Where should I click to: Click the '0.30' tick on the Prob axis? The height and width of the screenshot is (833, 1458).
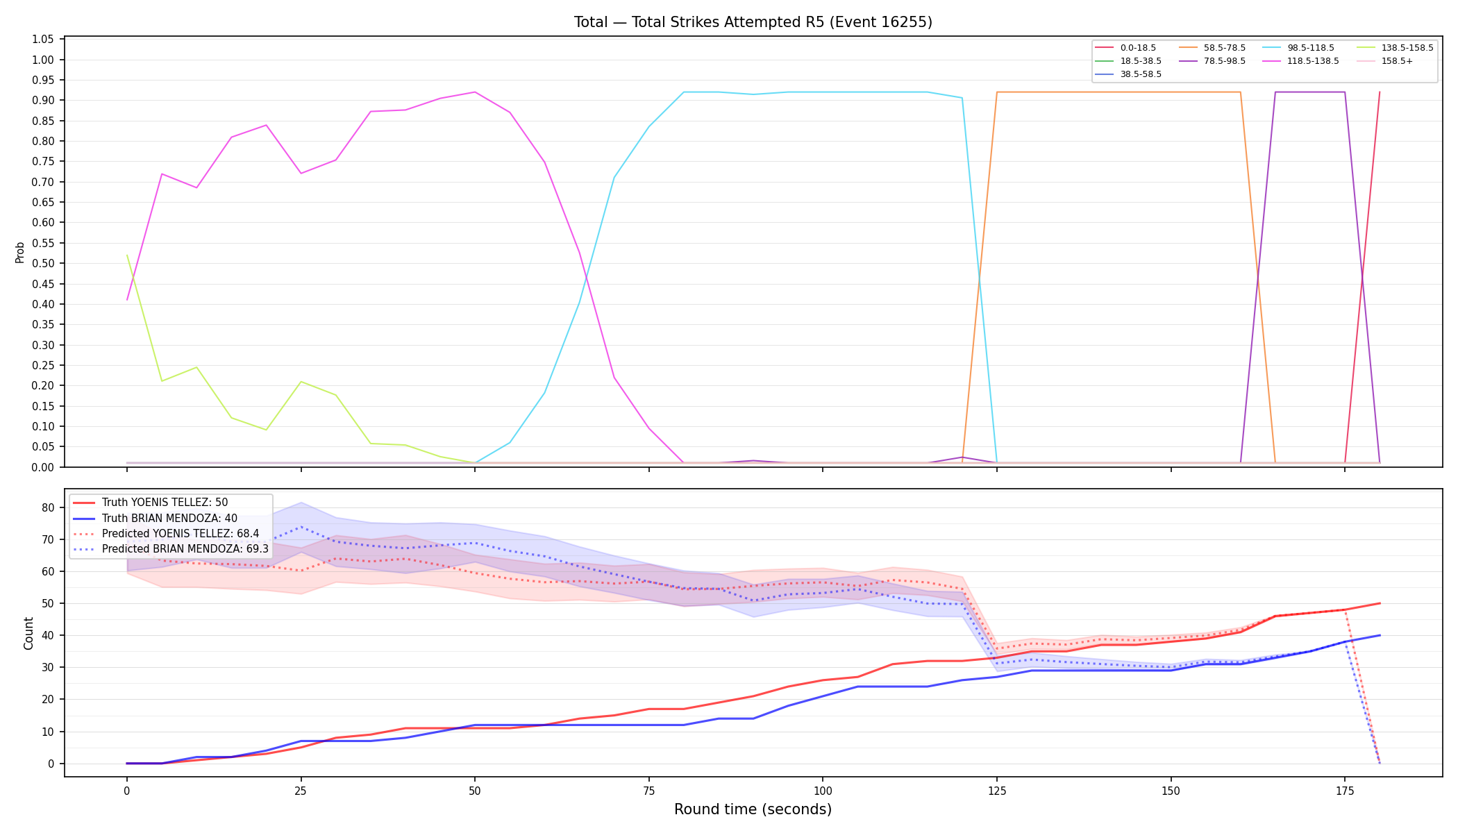(x=43, y=345)
